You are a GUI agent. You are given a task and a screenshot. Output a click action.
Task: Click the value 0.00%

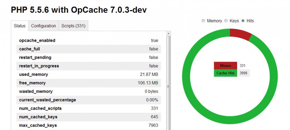click(152, 100)
